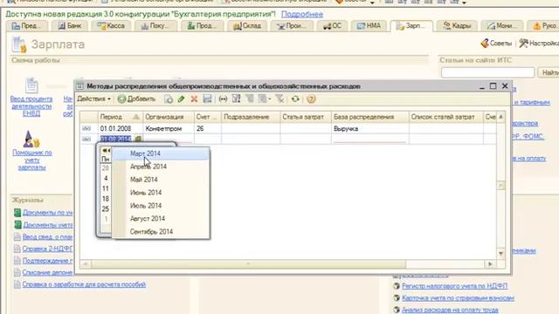Click the green refresh list icon
Viewport: 559px width, 314px height.
(295, 99)
